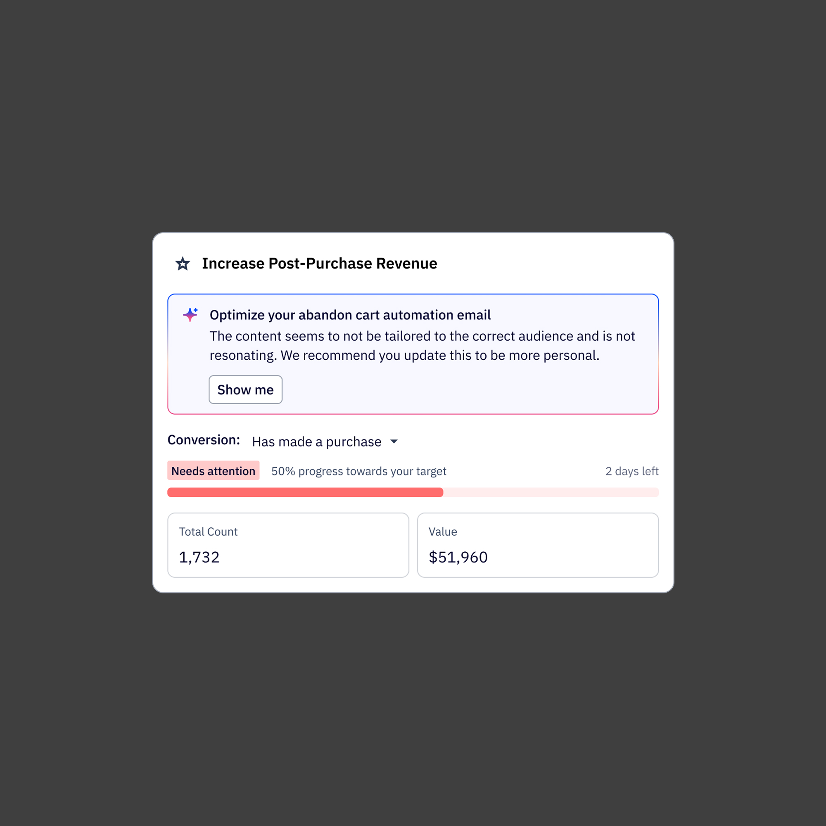Image resolution: width=826 pixels, height=826 pixels.
Task: Select the Value card
Action: [x=538, y=545]
